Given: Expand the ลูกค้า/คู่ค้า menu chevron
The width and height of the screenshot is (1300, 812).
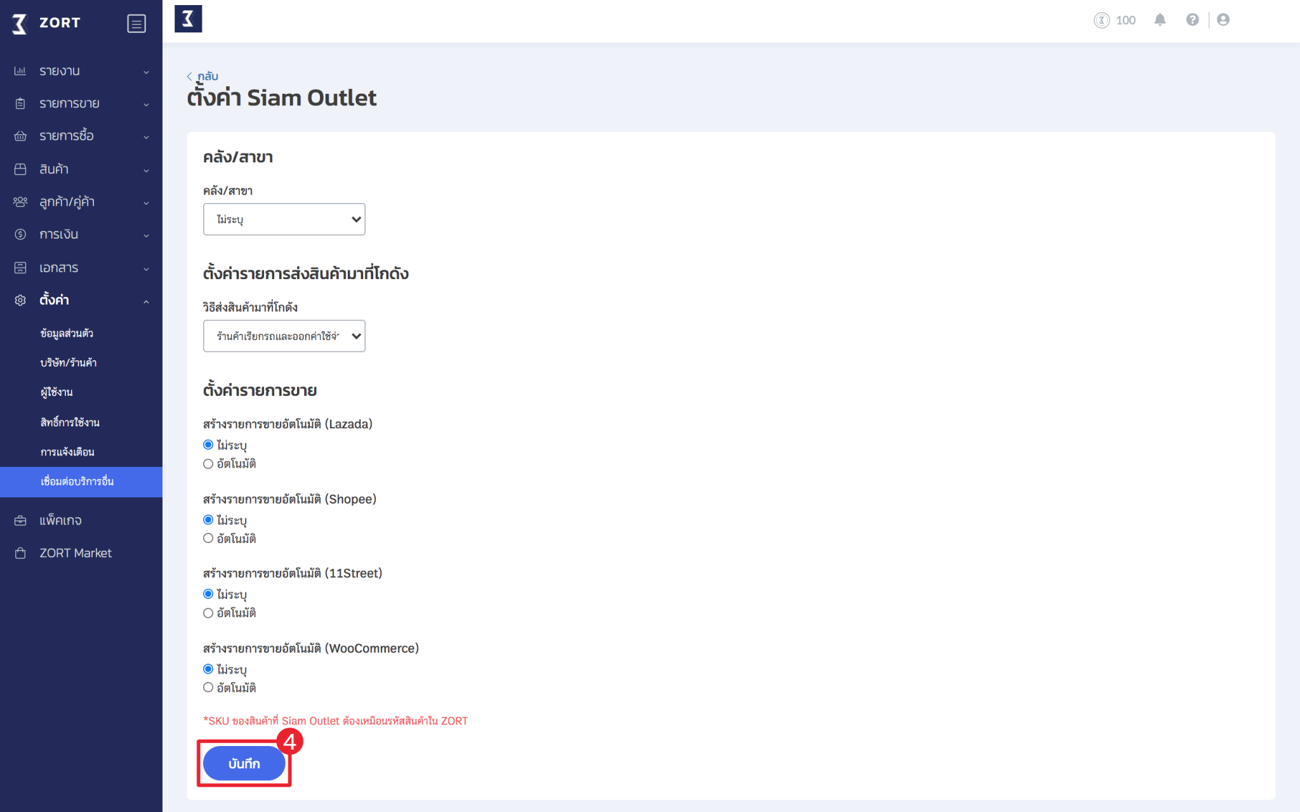Looking at the screenshot, I should [147, 203].
